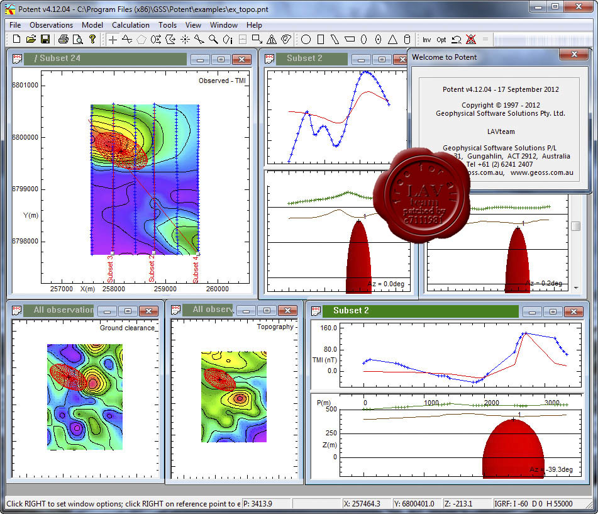Add a triangle-shaped body

[392, 39]
